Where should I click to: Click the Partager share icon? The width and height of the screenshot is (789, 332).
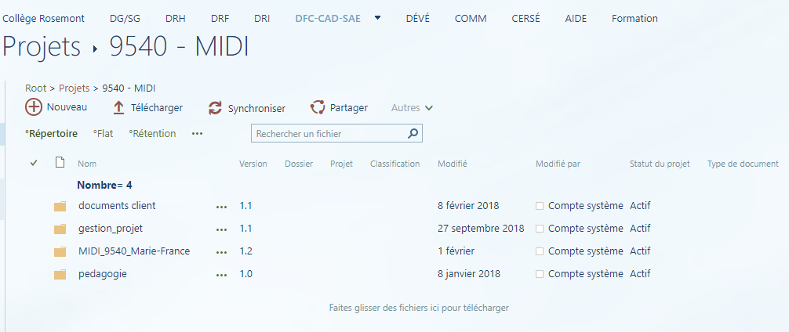pos(318,108)
